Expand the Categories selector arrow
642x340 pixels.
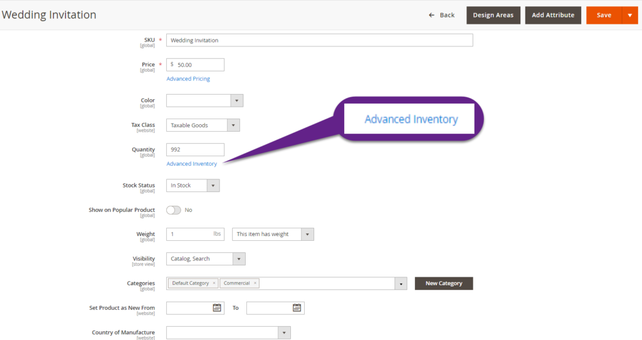pos(401,284)
